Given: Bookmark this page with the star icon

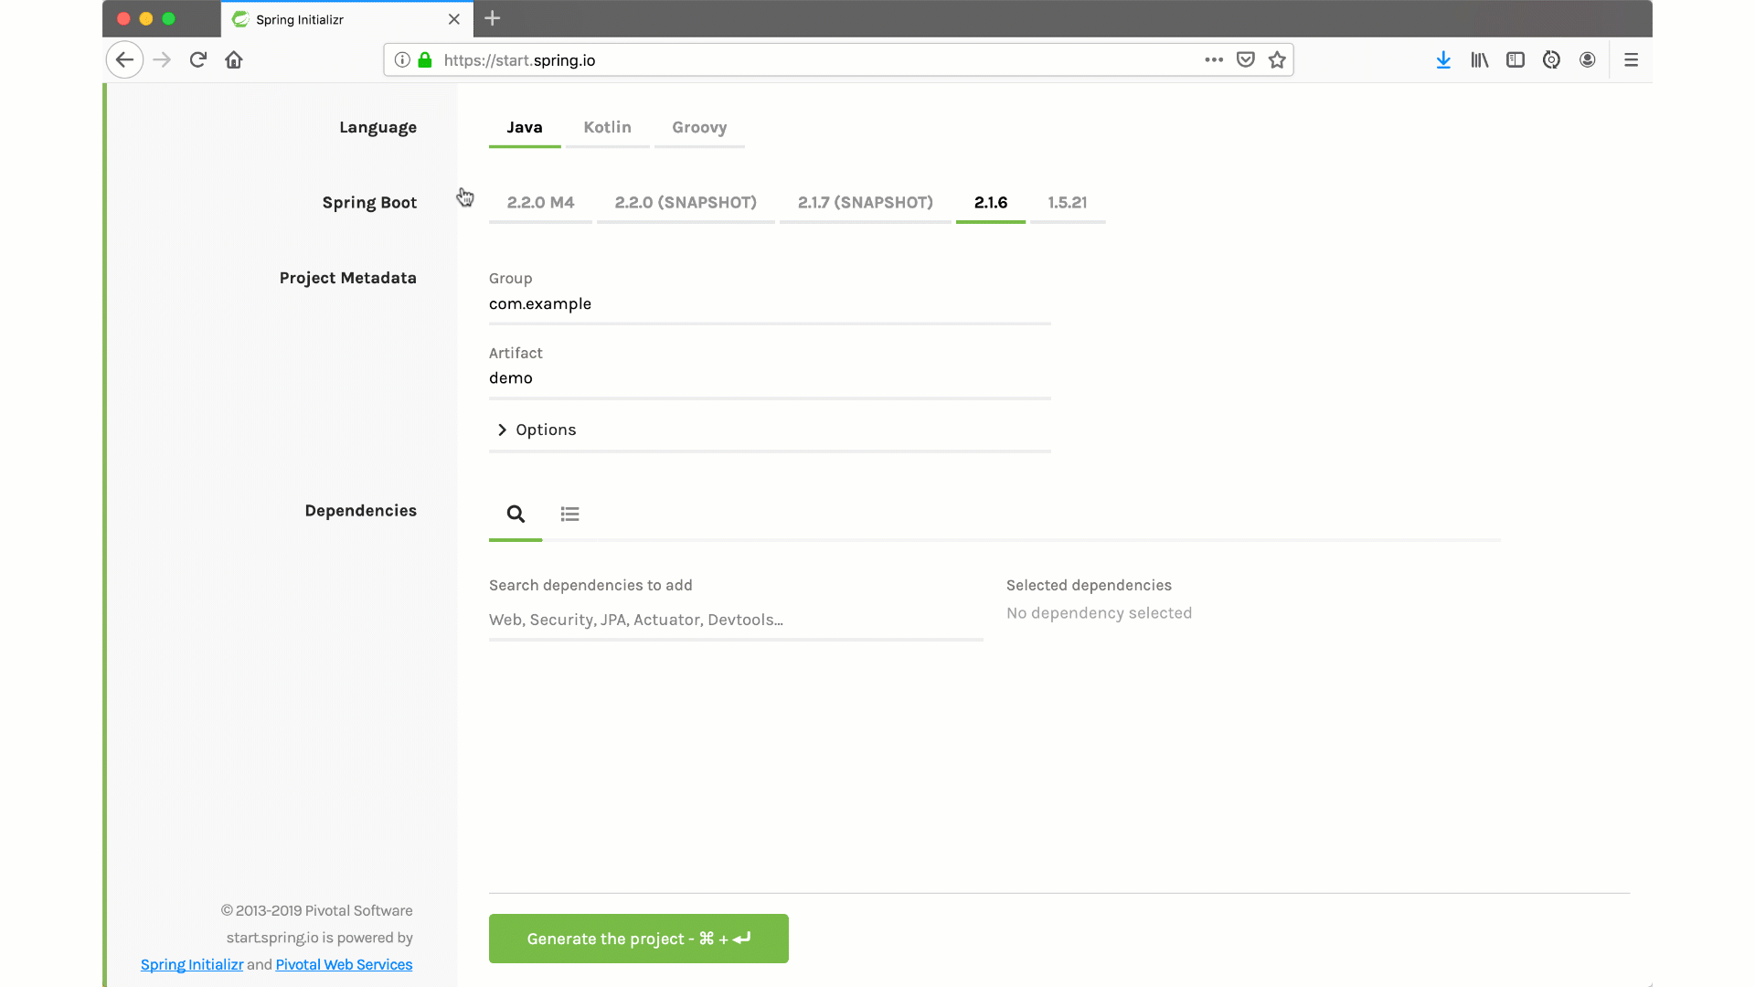Looking at the screenshot, I should tap(1277, 60).
